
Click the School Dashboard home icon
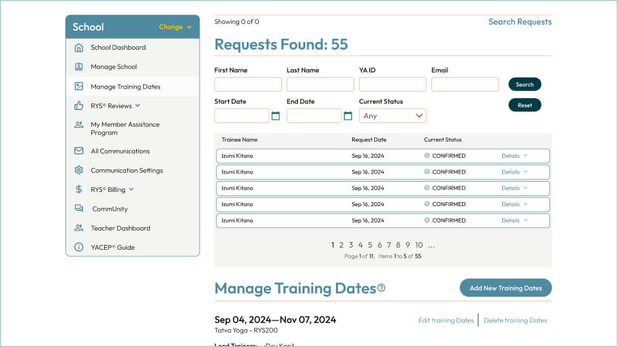pos(78,48)
